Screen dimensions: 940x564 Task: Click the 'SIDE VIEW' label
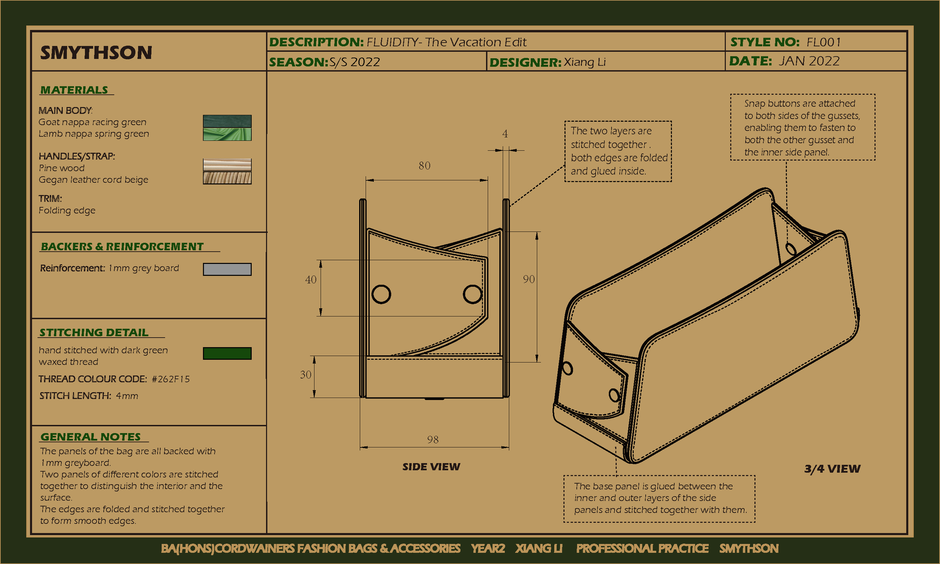(431, 467)
